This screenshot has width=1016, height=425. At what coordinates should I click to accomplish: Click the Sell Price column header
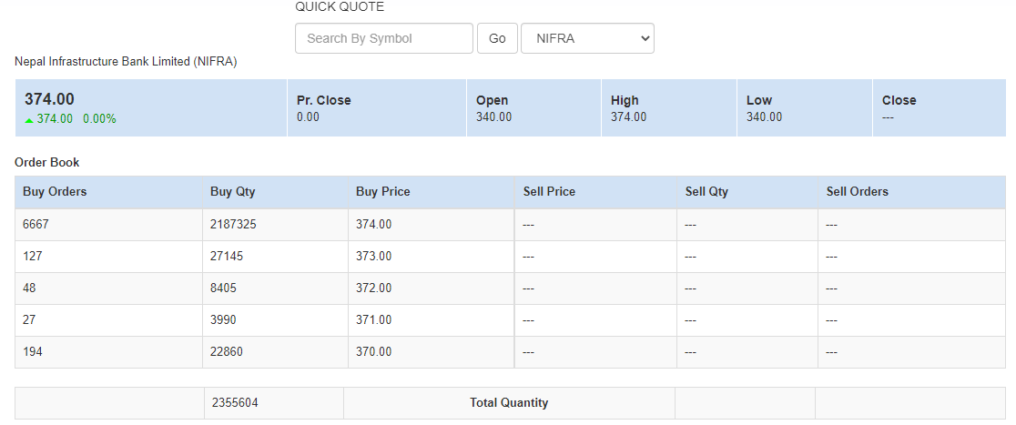(x=549, y=192)
